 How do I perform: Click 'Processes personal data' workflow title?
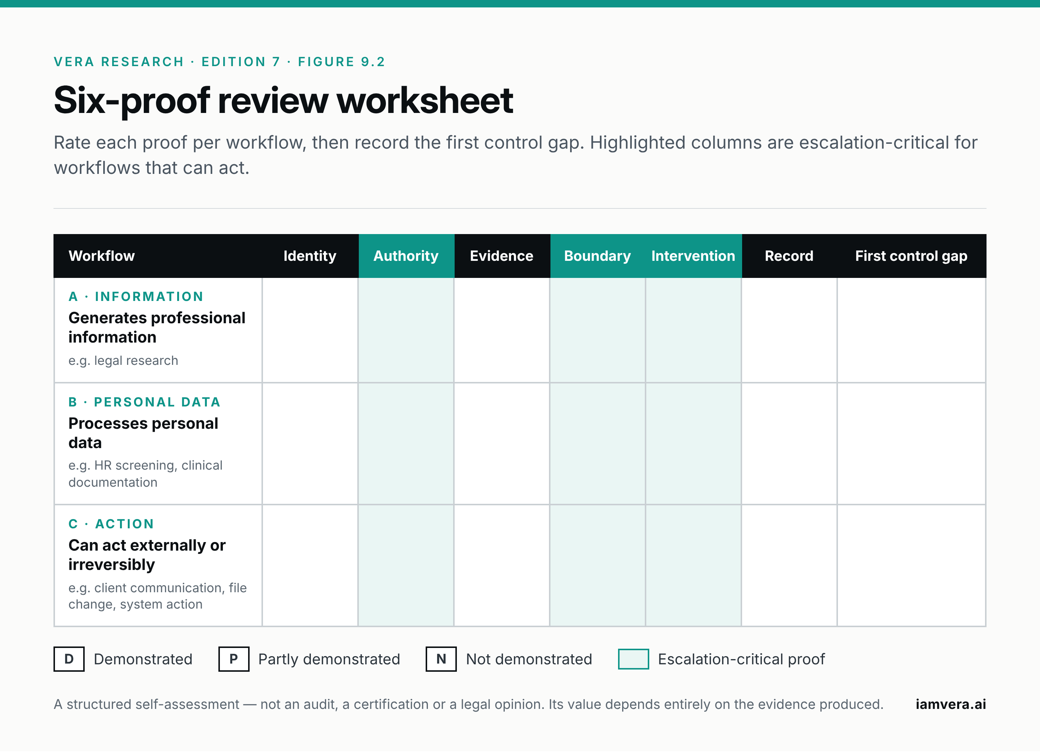point(143,433)
